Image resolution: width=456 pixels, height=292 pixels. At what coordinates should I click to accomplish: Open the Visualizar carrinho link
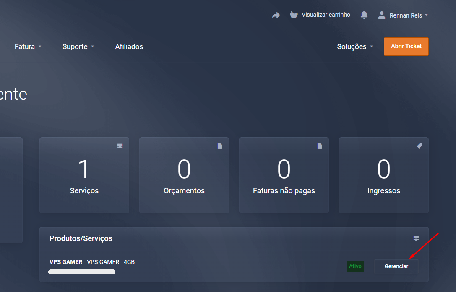click(326, 15)
